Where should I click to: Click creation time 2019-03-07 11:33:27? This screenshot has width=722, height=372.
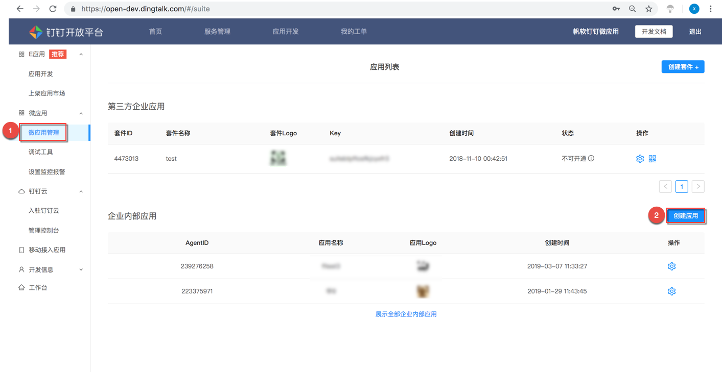(557, 266)
